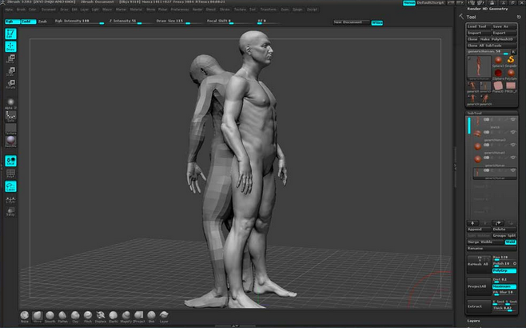Select the Move transform tool
The image size is (526, 328).
tap(11, 58)
